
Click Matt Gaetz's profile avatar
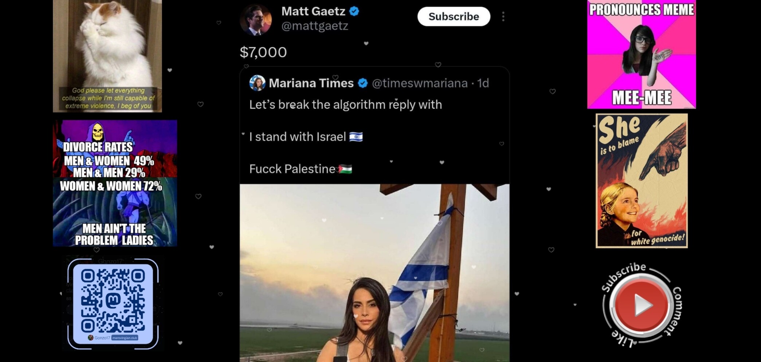tap(256, 20)
